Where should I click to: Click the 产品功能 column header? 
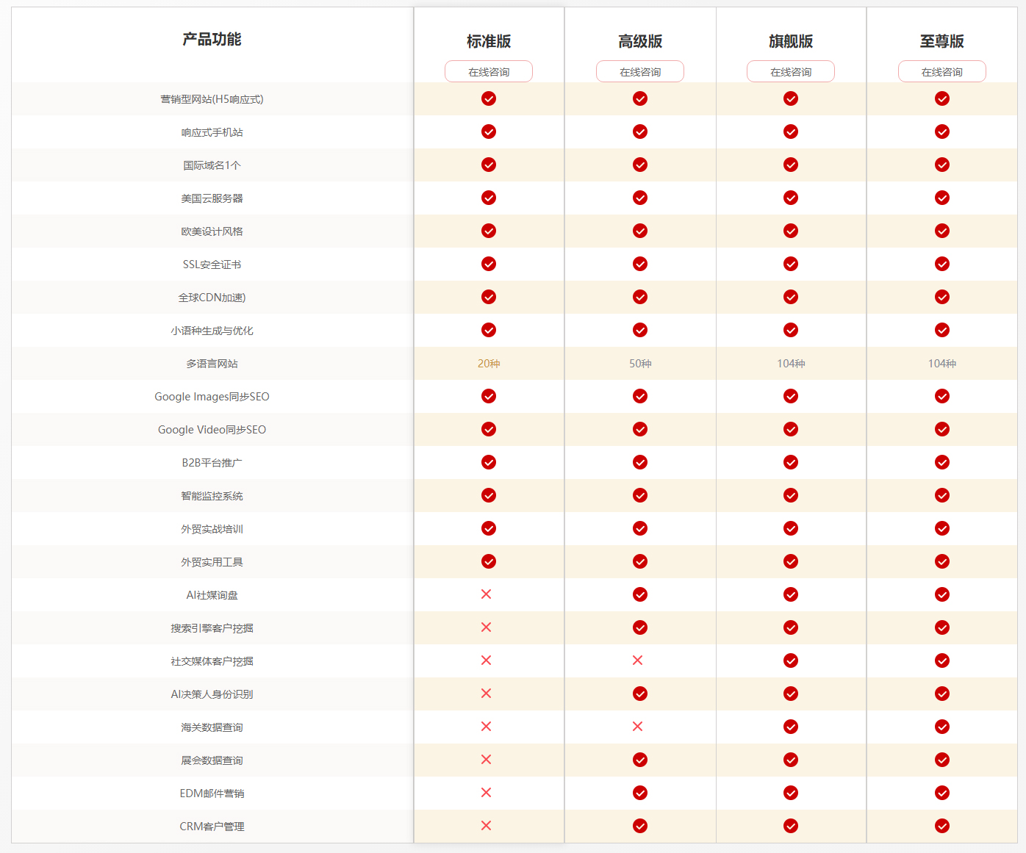[x=212, y=39]
